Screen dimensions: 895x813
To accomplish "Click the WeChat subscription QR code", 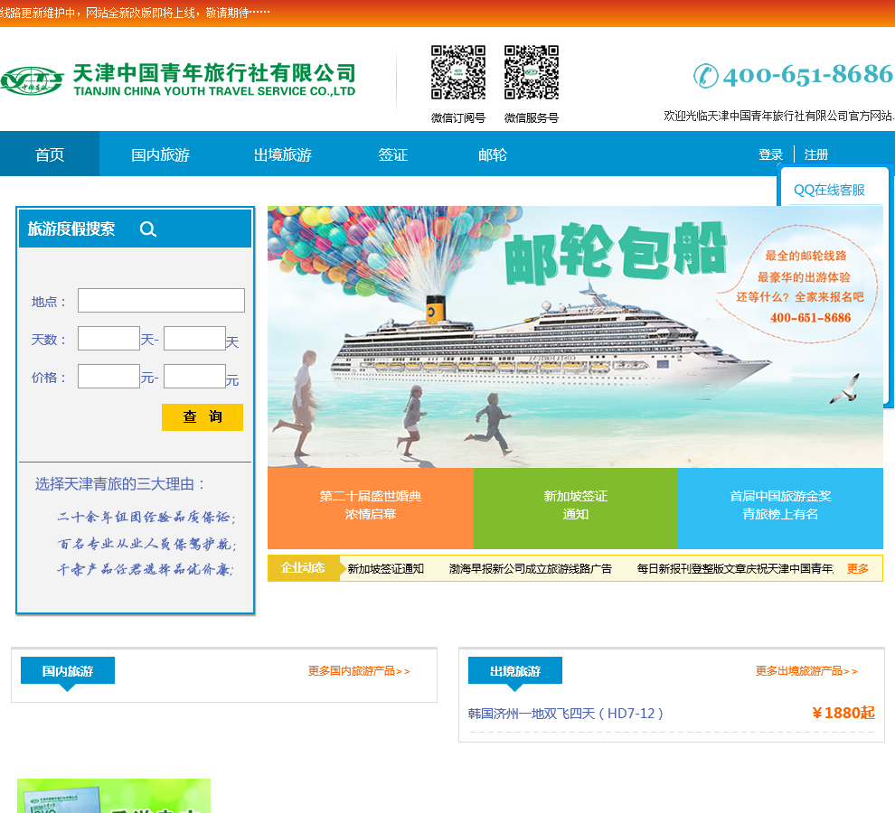I will coord(457,72).
